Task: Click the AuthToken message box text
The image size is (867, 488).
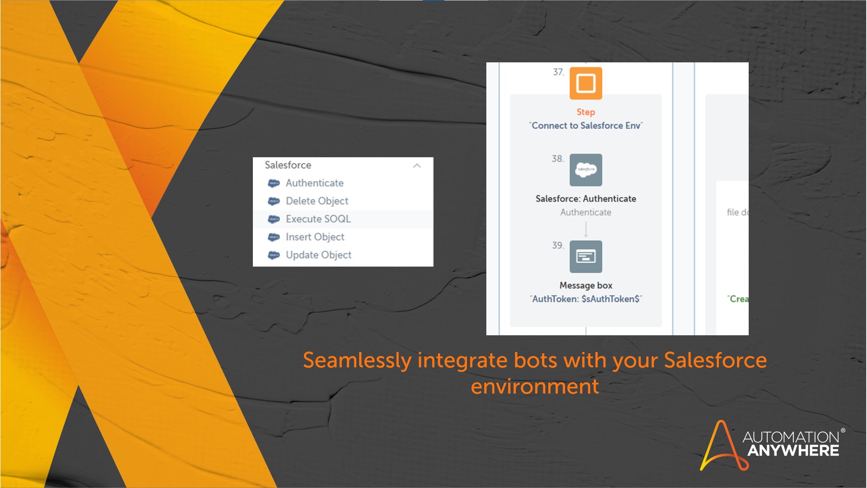Action: 586,299
